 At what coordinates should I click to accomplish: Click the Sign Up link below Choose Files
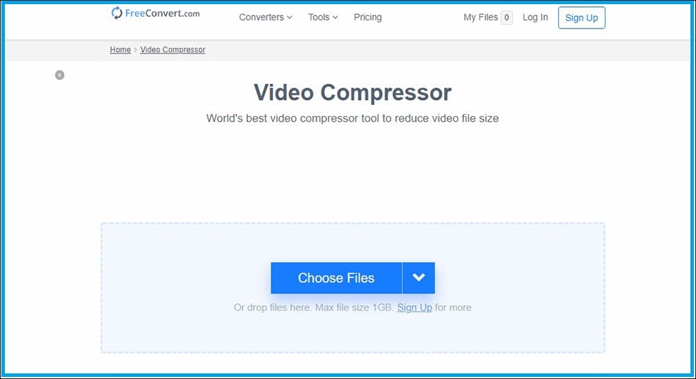pyautogui.click(x=415, y=307)
